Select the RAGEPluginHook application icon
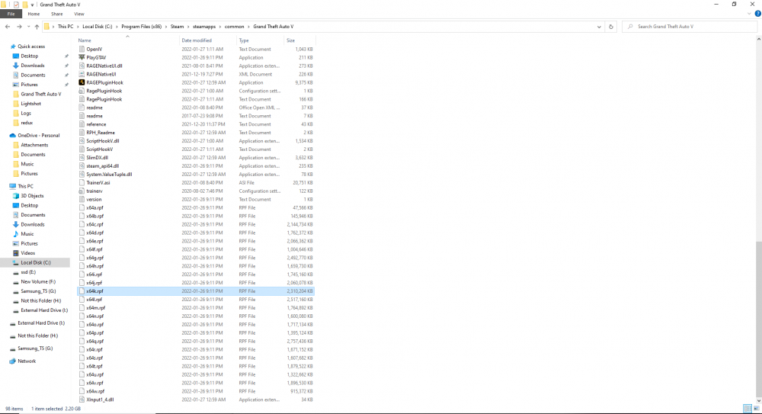The image size is (762, 414). click(82, 82)
